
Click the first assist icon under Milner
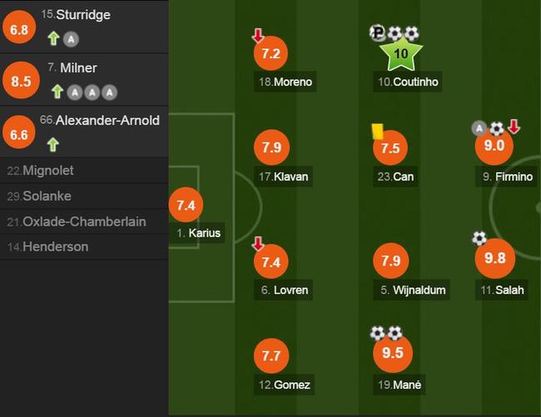75,92
